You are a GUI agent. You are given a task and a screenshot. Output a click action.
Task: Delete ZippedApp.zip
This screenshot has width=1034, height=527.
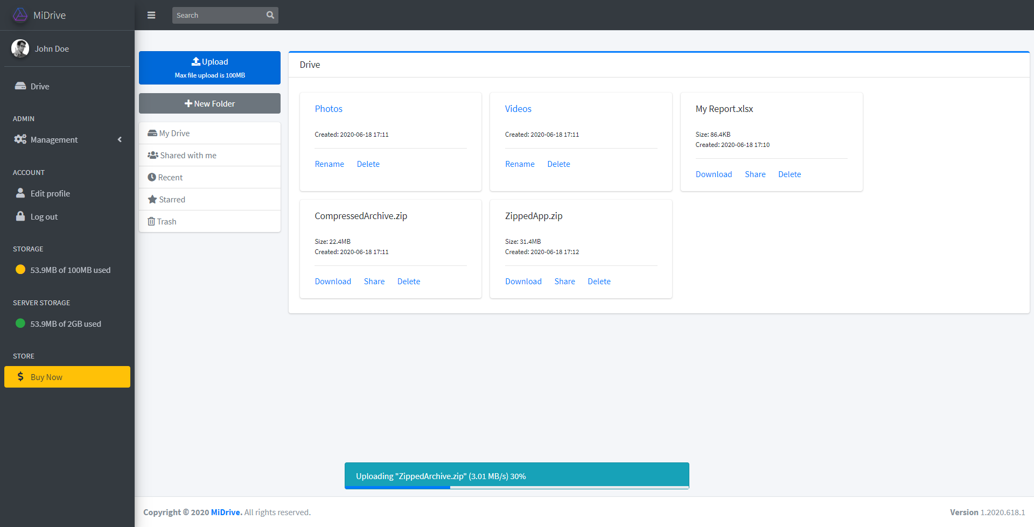click(599, 282)
